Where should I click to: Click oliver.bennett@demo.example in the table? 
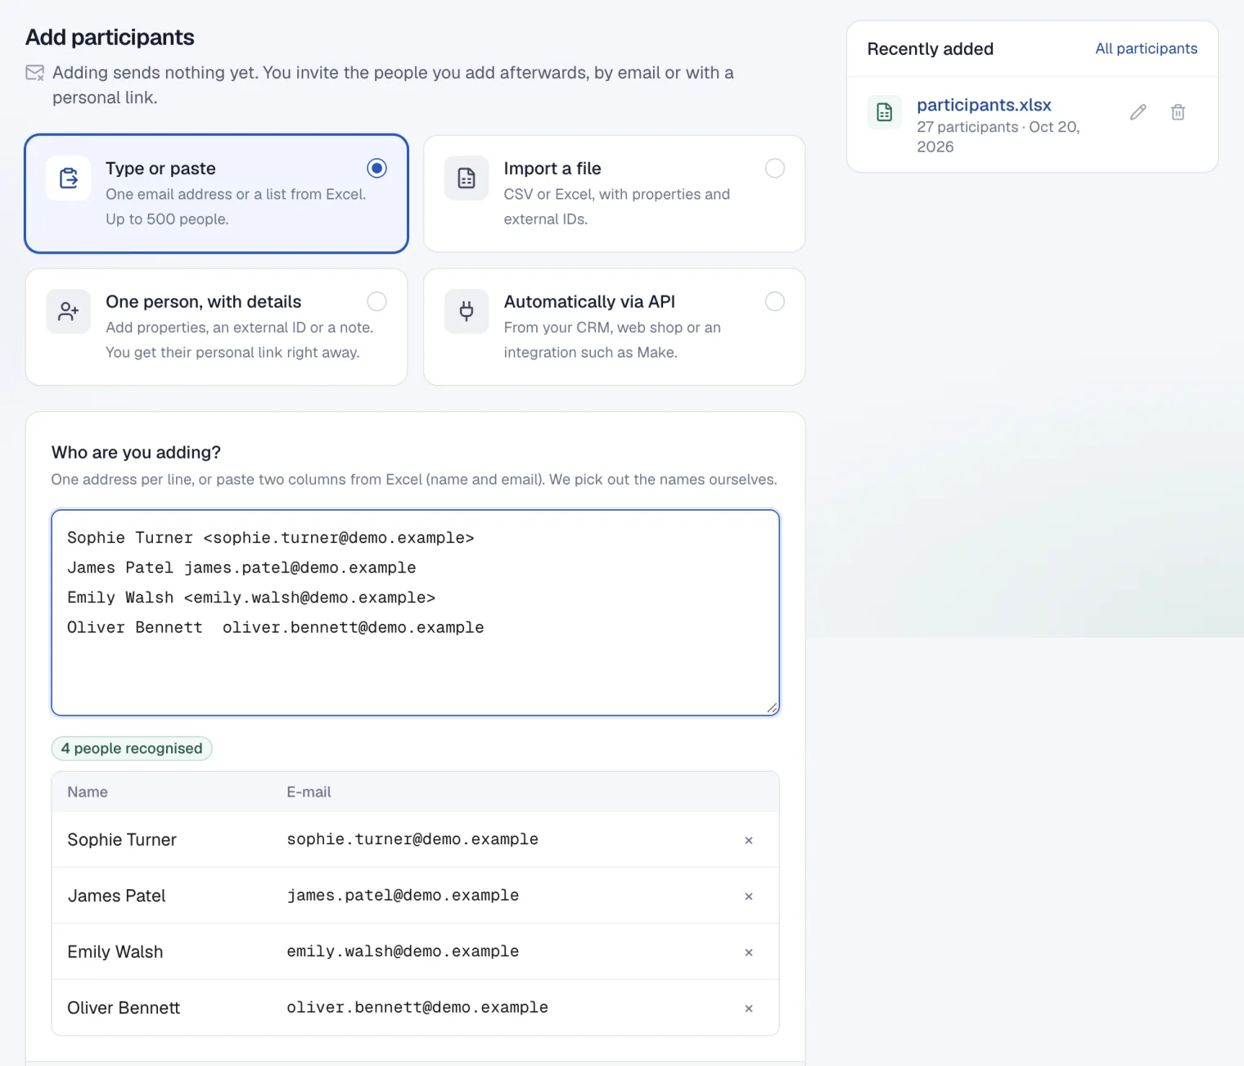tap(417, 1008)
